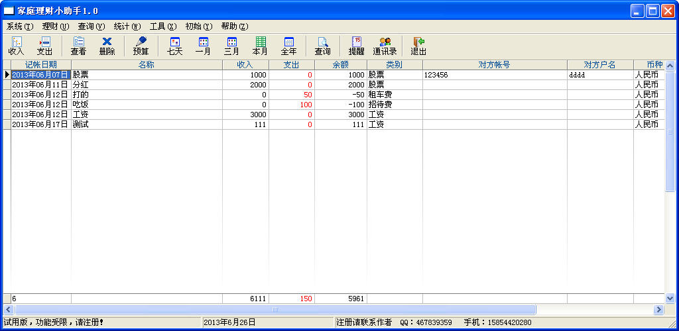Viewport: 679px width, 331px height.
Task: Open the 查询 search tool in toolbar
Action: click(323, 46)
